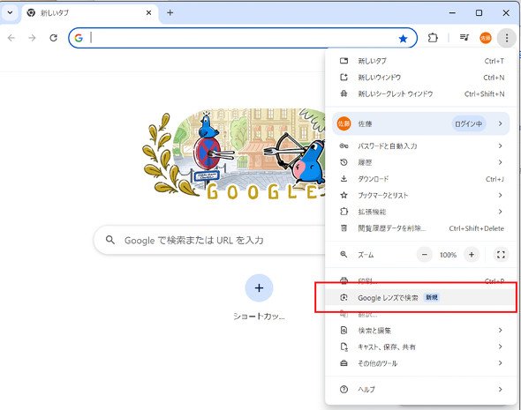Open the media control icon in toolbar
Screen dimensions: 521x410
point(464,38)
